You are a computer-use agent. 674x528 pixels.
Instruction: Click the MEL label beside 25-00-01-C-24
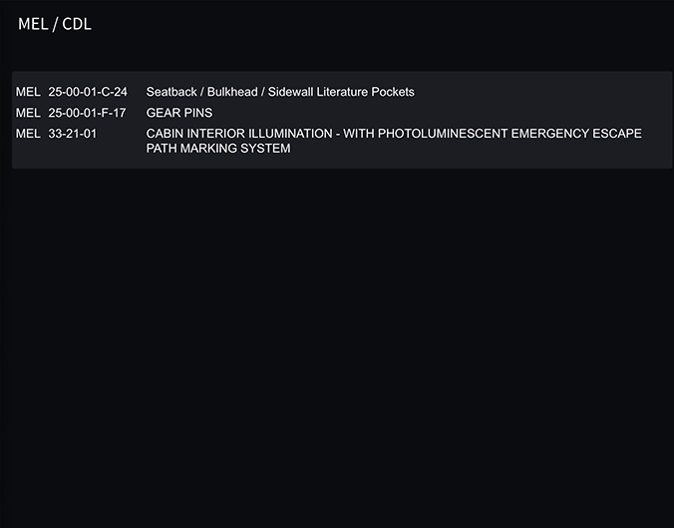(28, 92)
